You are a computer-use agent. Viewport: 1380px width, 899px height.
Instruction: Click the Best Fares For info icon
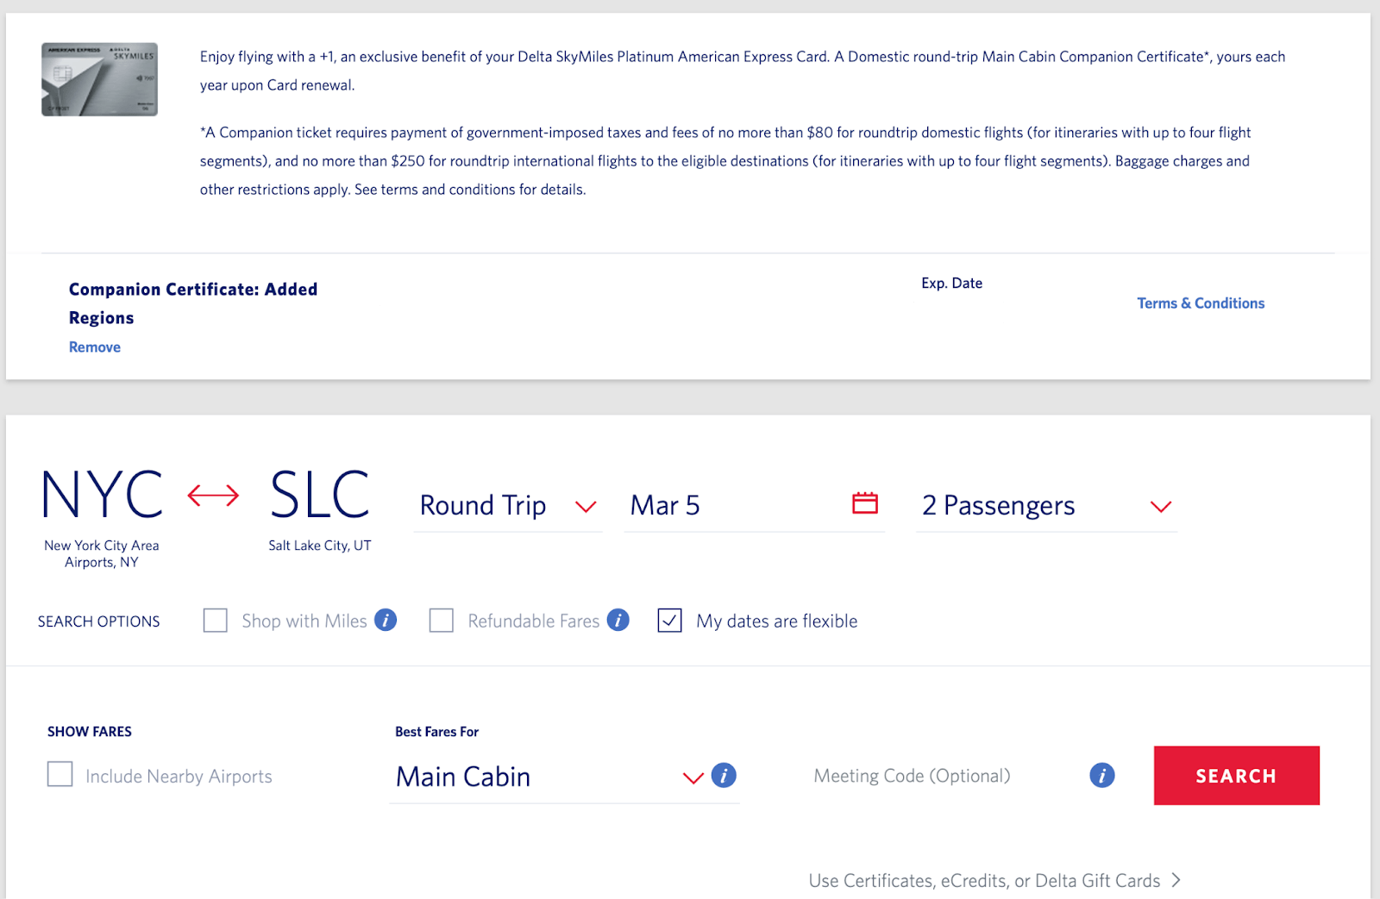[x=724, y=776]
